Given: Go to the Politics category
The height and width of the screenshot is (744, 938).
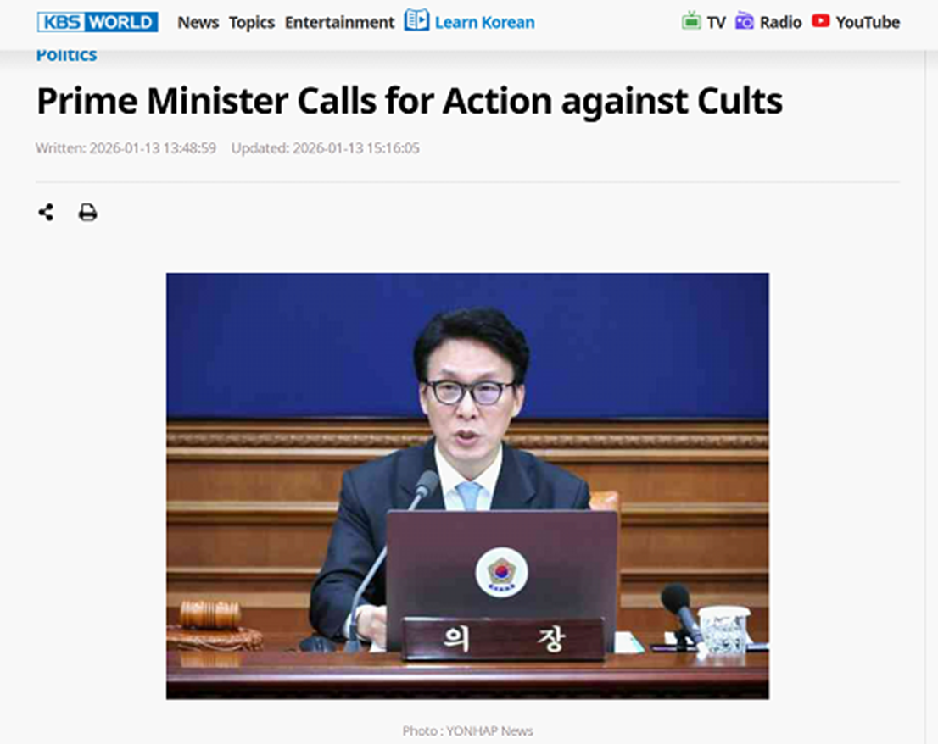Looking at the screenshot, I should [x=66, y=55].
